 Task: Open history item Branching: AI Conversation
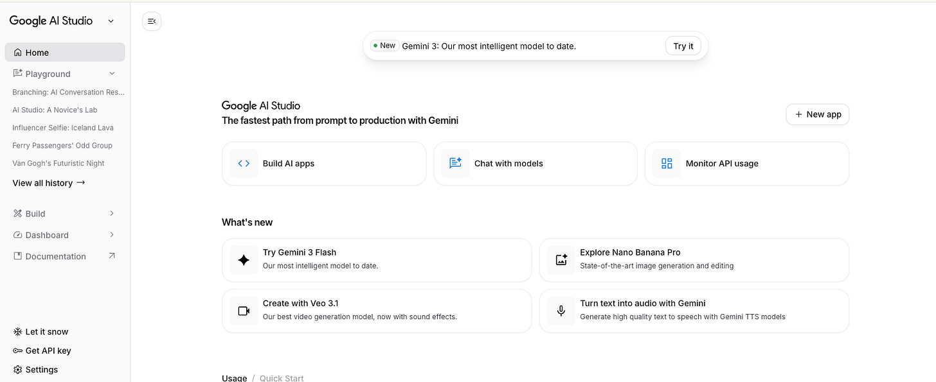(x=68, y=92)
